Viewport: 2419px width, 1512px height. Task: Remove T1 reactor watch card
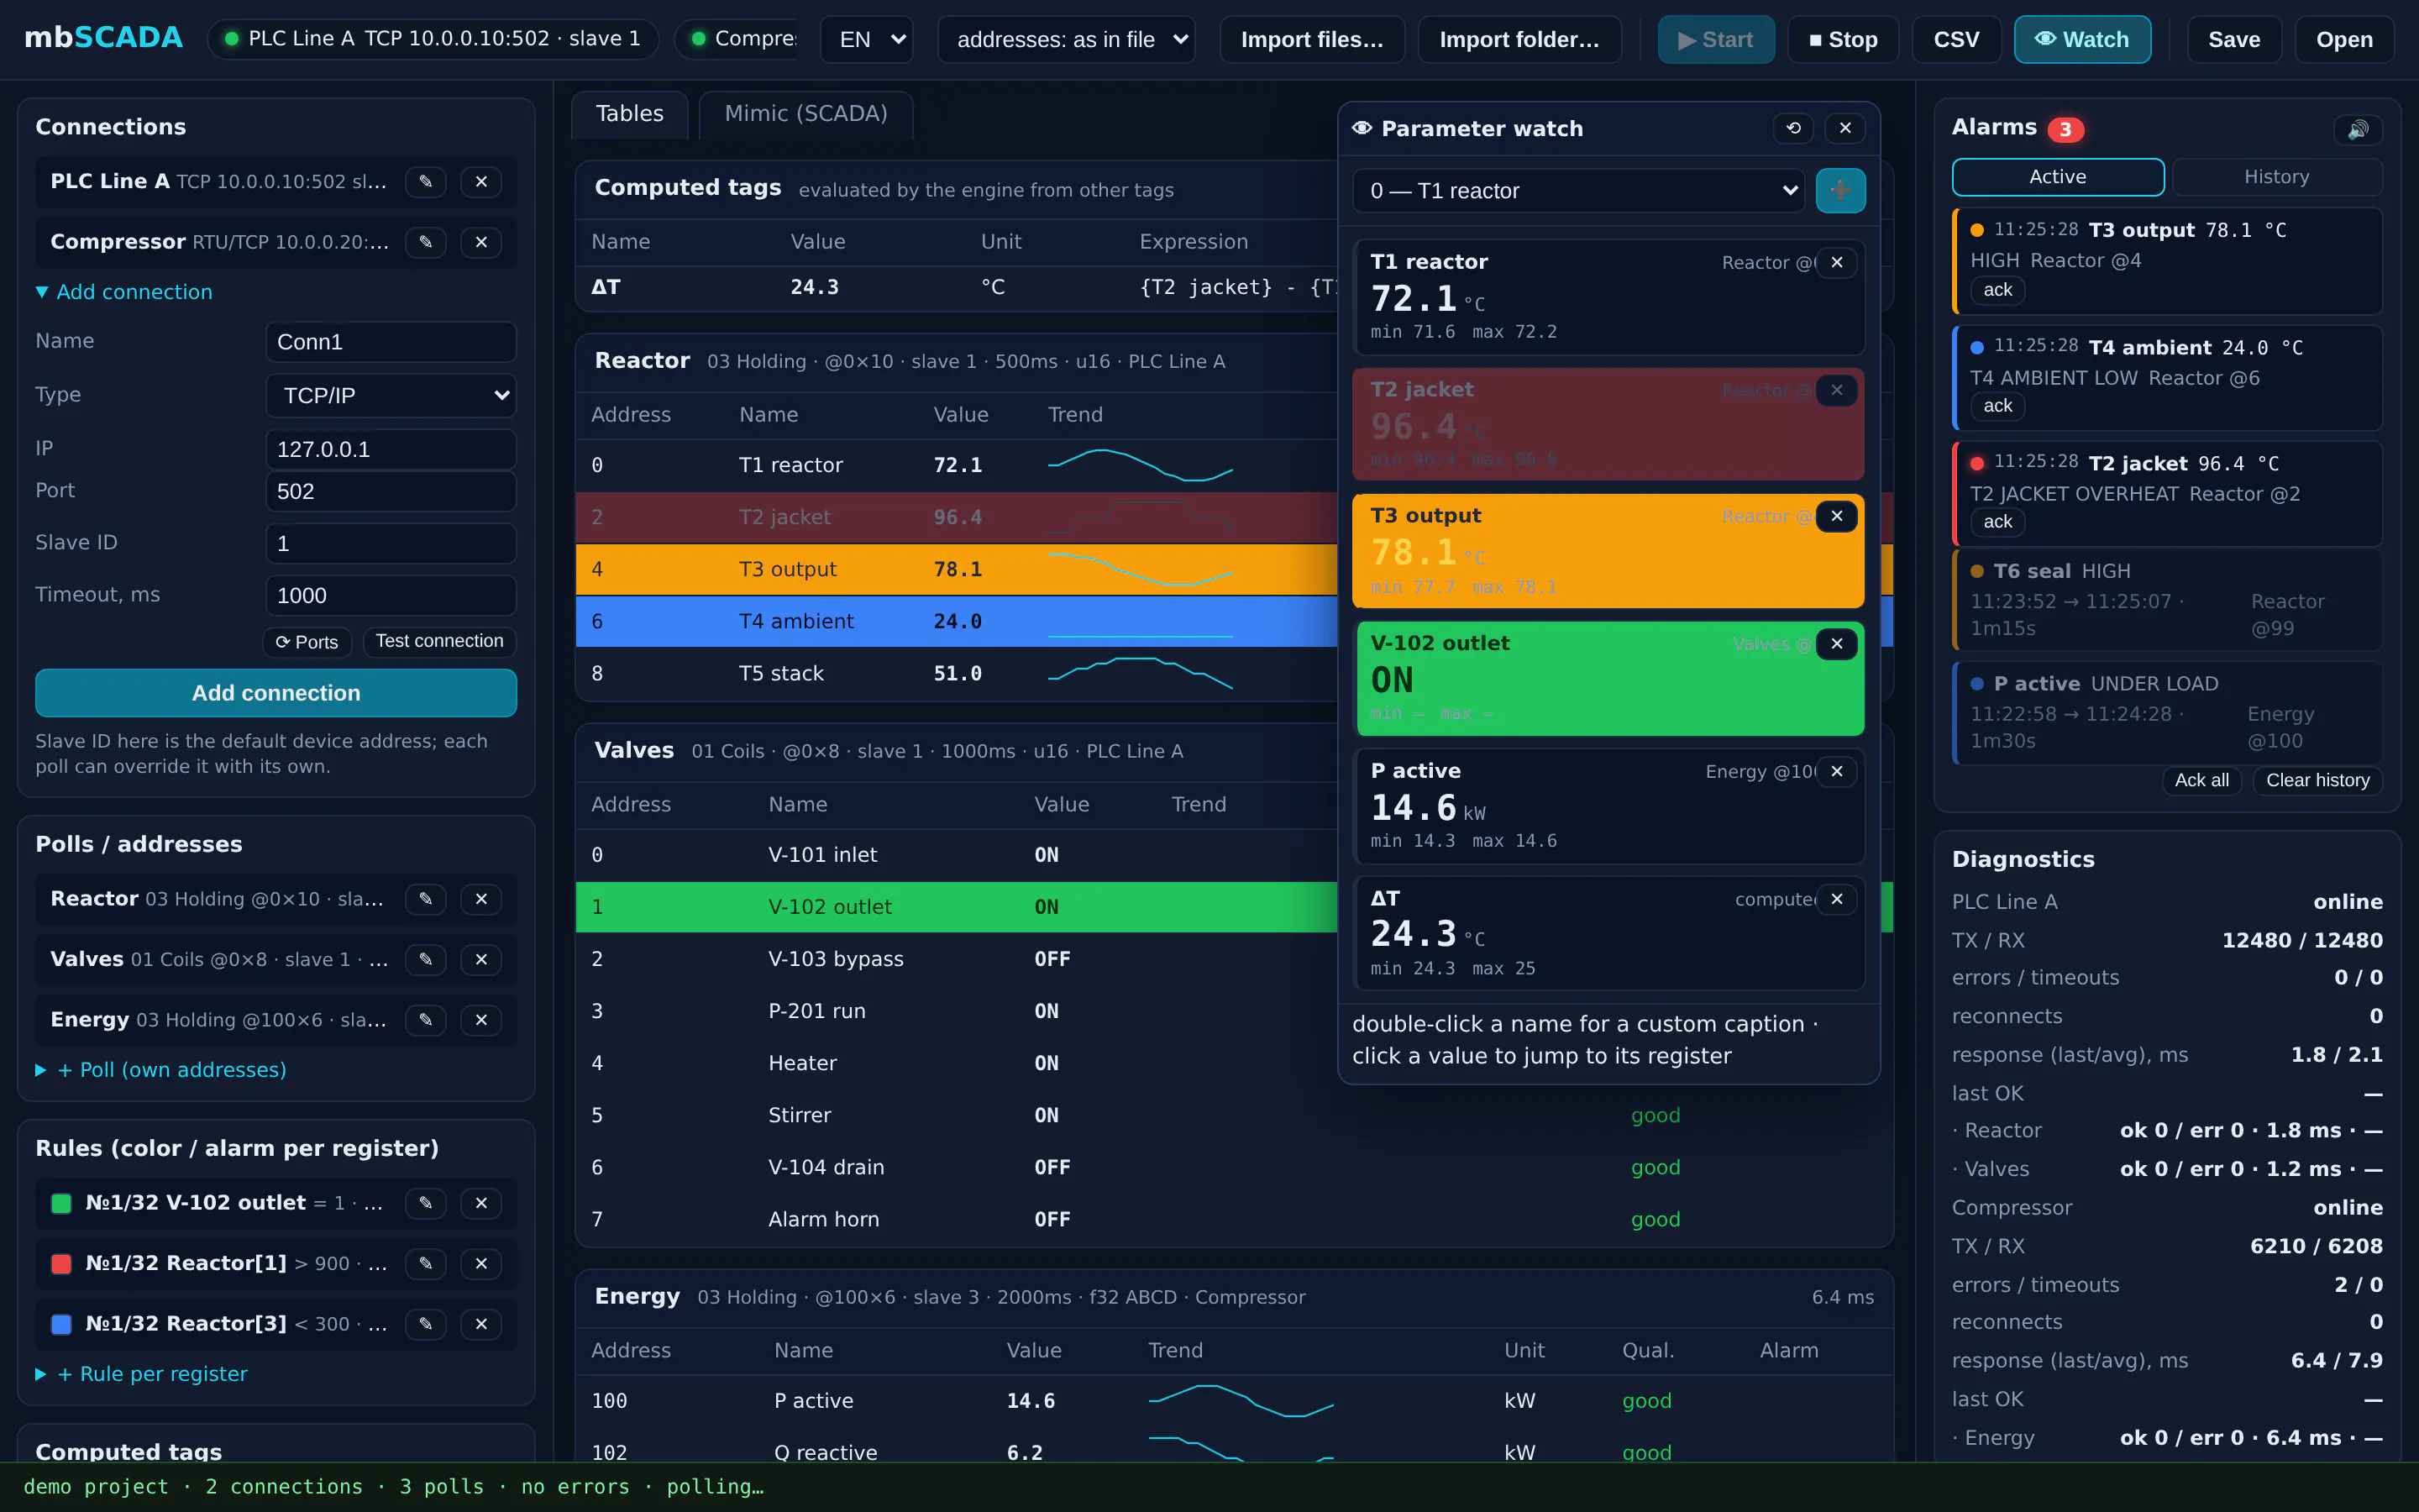pyautogui.click(x=1836, y=262)
